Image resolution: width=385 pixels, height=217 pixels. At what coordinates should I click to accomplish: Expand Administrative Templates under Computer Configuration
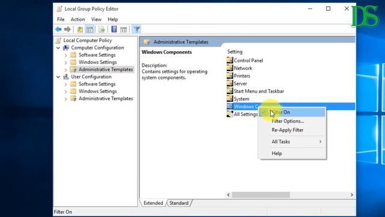[x=66, y=70]
